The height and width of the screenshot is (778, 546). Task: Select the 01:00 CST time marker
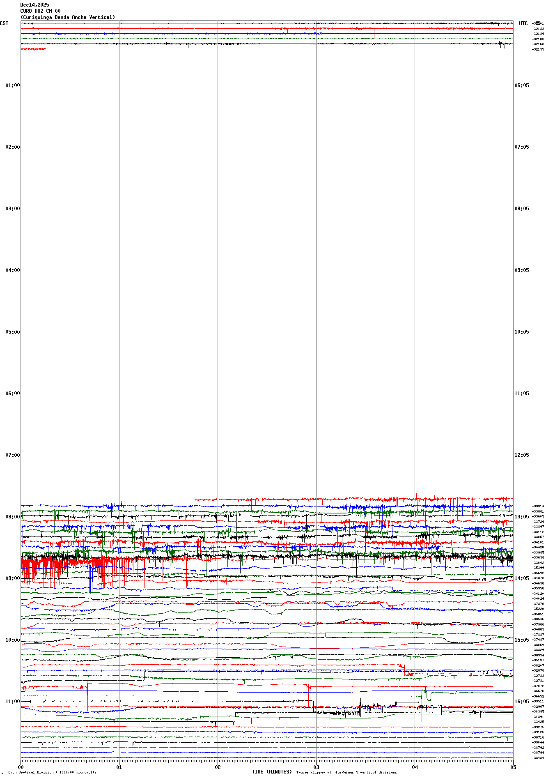coord(12,85)
